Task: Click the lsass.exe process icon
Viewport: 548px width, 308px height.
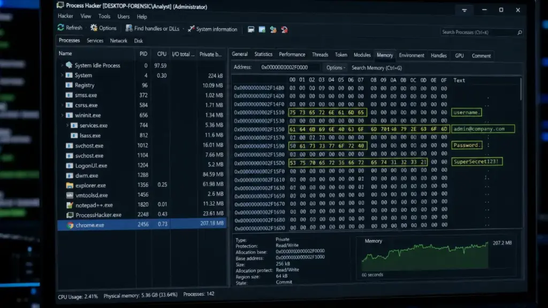Action: (x=74, y=135)
